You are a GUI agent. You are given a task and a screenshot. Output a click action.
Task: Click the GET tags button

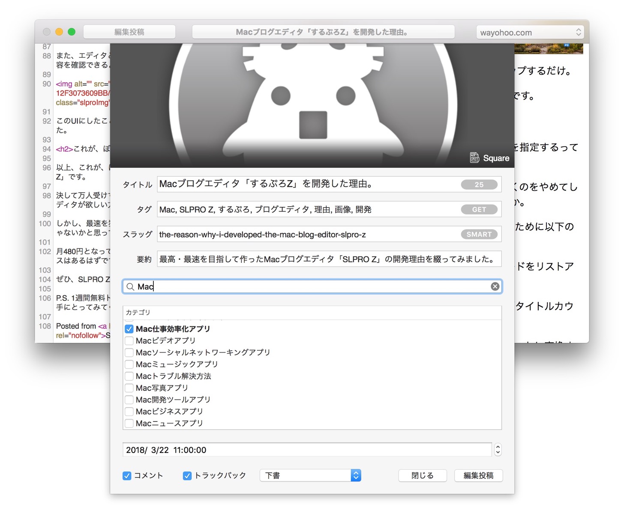coord(479,209)
